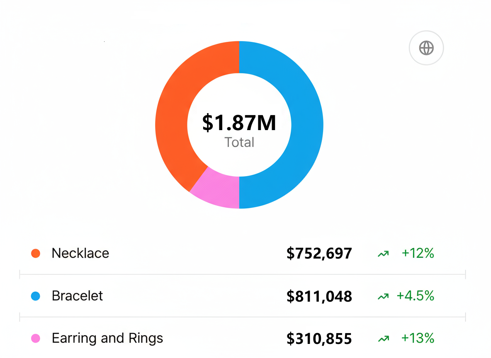Open the Bracelet category label
This screenshot has height=358, width=491.
(77, 296)
